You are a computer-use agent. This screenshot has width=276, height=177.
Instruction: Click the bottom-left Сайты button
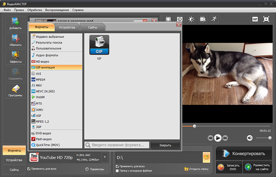coord(14,170)
